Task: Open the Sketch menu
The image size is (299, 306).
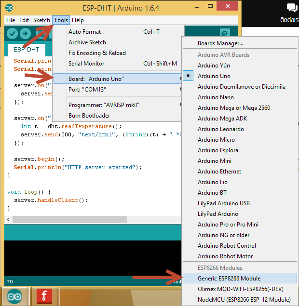Action: point(41,20)
